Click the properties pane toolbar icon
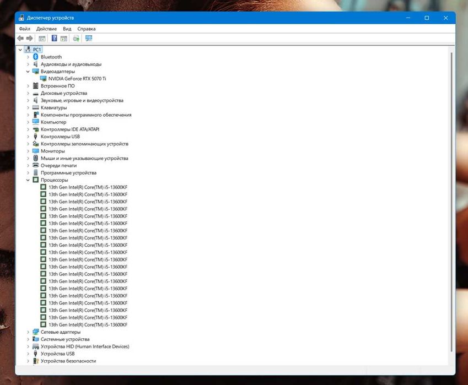The width and height of the screenshot is (468, 385). click(x=63, y=38)
